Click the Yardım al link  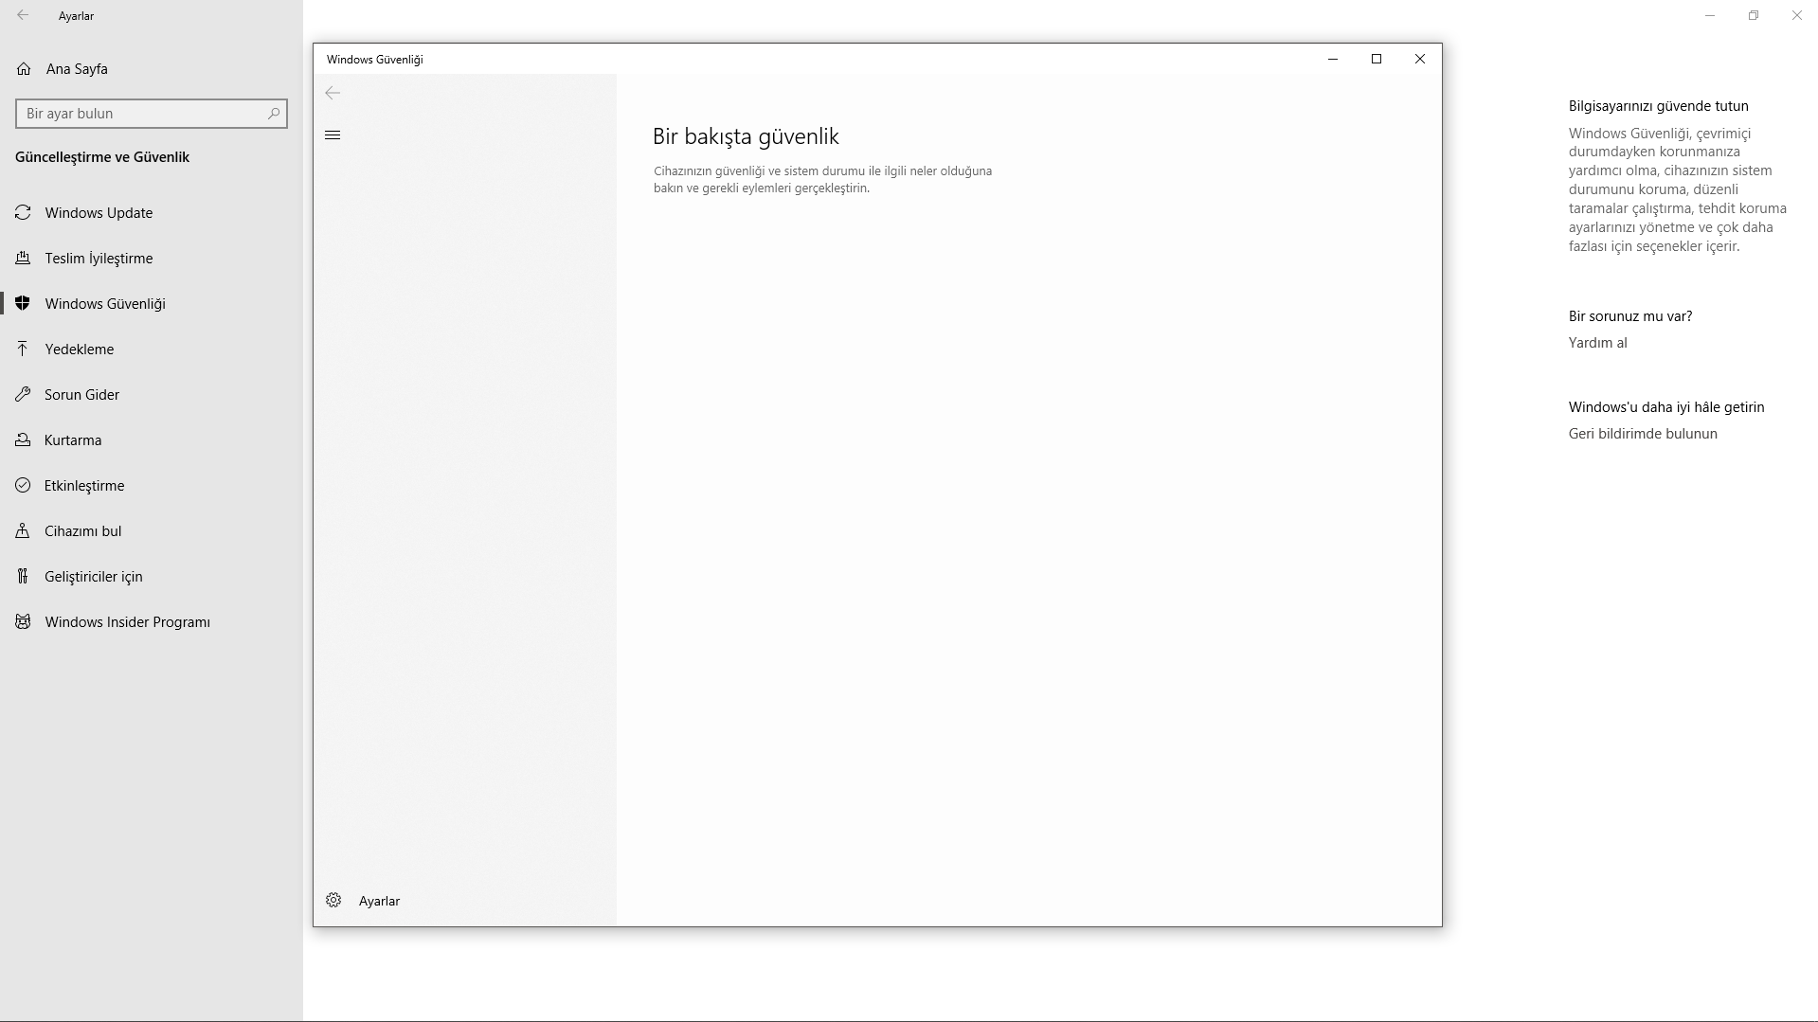pos(1597,343)
